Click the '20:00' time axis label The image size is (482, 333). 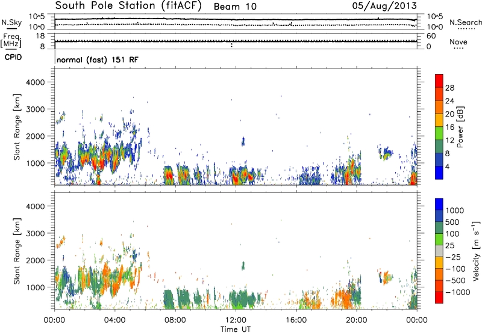[356, 320]
